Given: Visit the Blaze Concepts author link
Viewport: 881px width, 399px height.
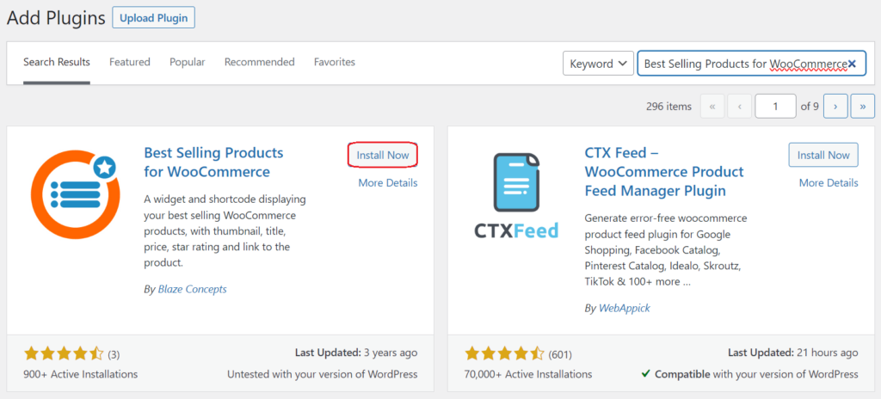Looking at the screenshot, I should 192,290.
